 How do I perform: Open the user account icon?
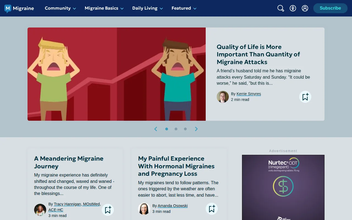[x=305, y=8]
